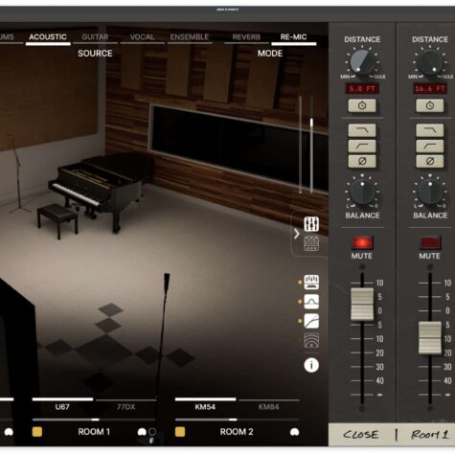This screenshot has width=455, height=455.
Task: Enable the high-cut filter on CLOSE channel
Action: (x=362, y=130)
